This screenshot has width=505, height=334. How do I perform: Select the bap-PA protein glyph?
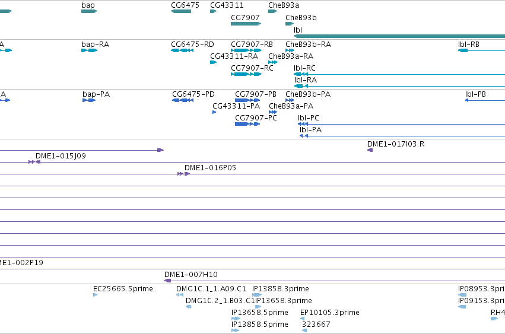[89, 100]
